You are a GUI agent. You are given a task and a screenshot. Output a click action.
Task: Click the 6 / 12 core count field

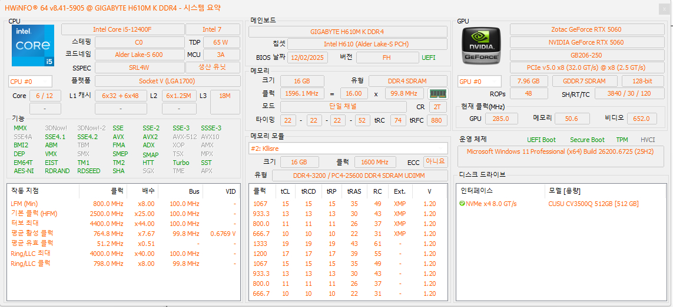(45, 96)
